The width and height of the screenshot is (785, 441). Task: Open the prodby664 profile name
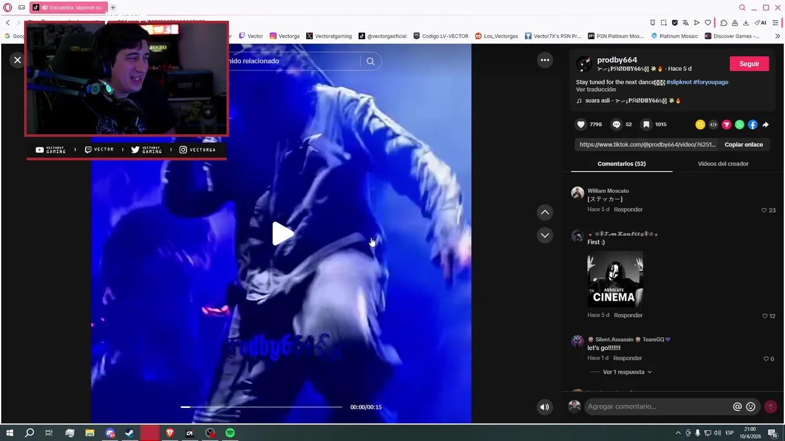click(x=617, y=60)
